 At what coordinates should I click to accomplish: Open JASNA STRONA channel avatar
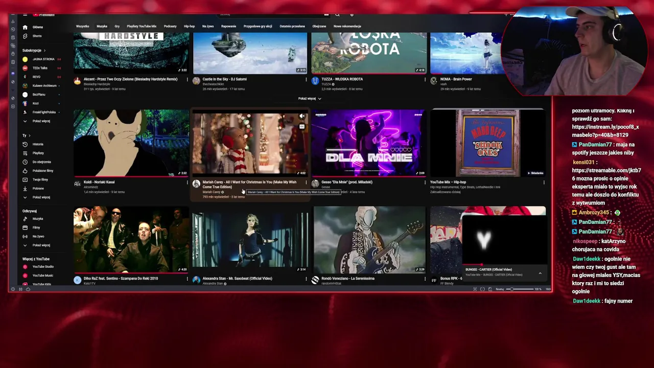point(25,59)
